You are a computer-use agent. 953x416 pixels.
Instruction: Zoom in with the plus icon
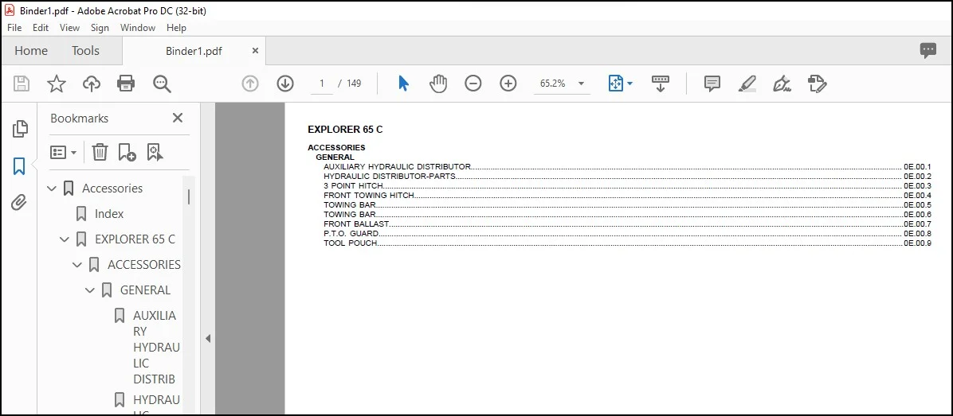(x=508, y=84)
